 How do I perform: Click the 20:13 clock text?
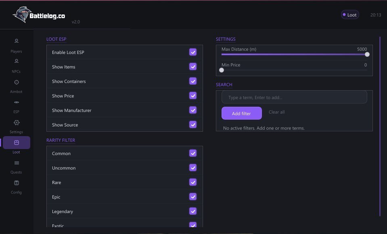[x=376, y=15]
